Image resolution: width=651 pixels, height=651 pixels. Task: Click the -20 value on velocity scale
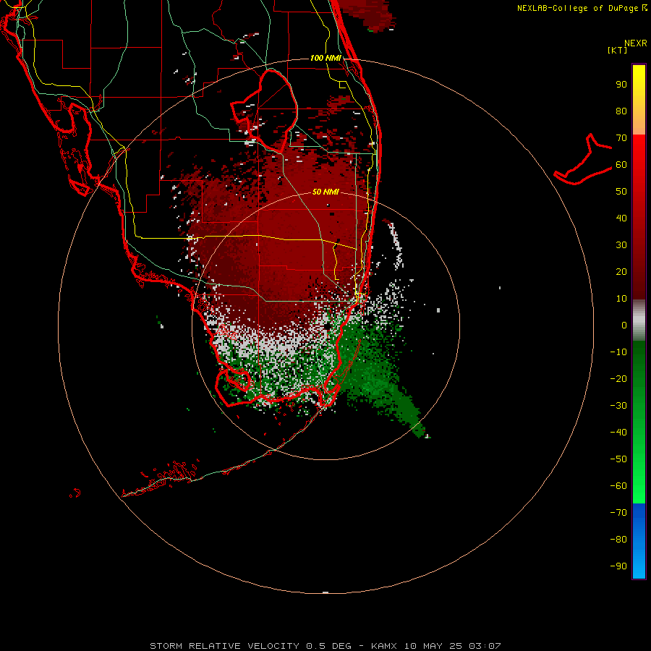coord(618,378)
